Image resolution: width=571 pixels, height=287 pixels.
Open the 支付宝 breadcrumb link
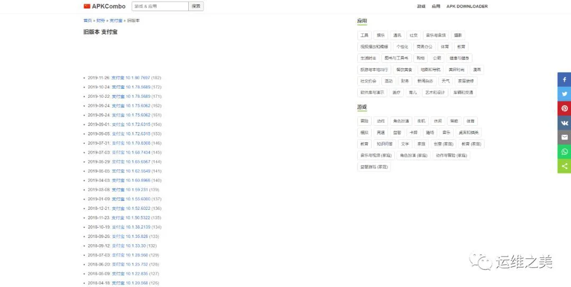116,21
